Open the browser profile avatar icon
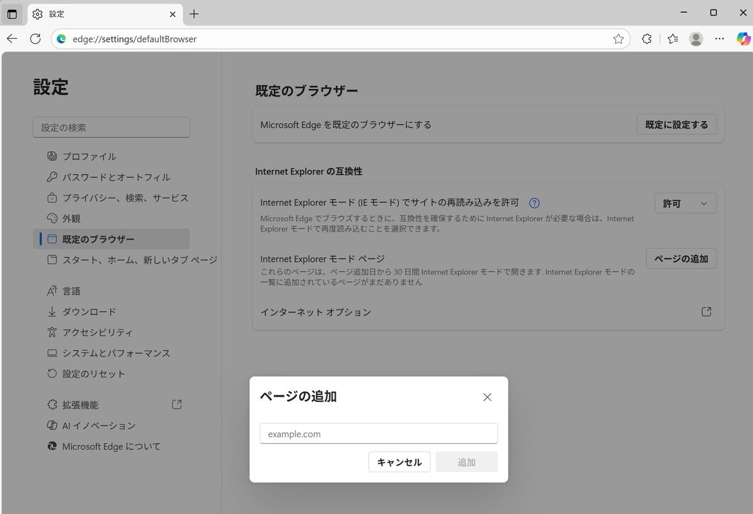 tap(696, 39)
